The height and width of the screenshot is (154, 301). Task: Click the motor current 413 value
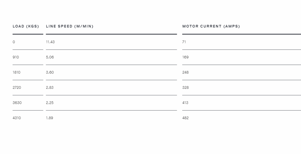tap(185, 103)
